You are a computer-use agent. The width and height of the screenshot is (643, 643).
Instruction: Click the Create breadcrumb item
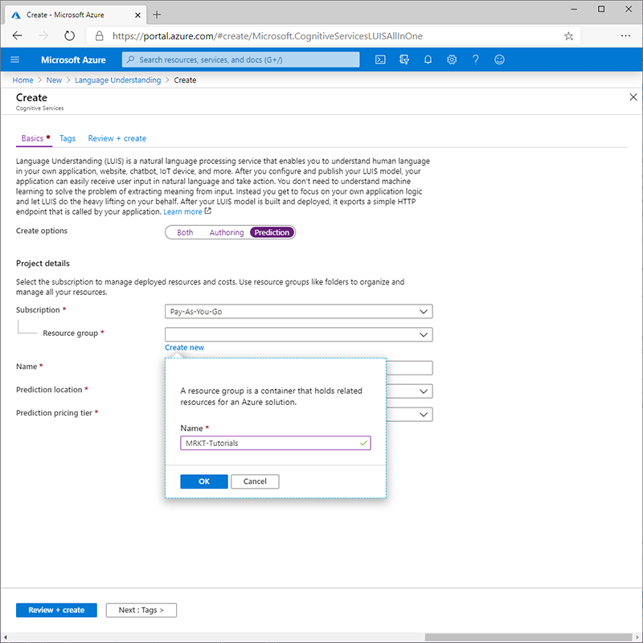pyautogui.click(x=185, y=80)
